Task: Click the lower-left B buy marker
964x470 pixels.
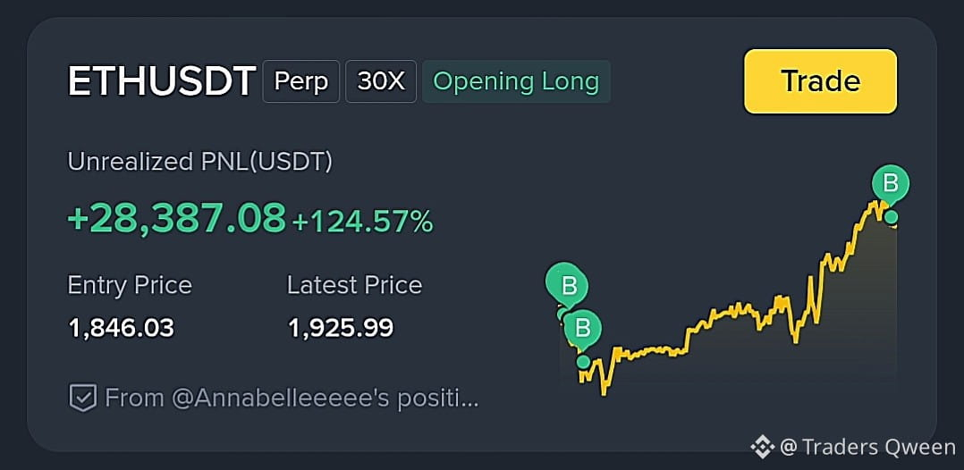Action: [583, 328]
